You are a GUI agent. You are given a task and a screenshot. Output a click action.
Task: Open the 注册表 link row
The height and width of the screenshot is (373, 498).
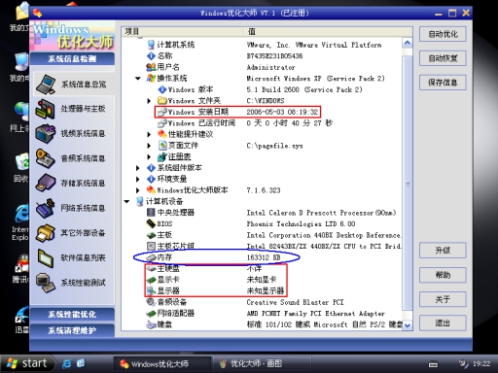(x=179, y=156)
